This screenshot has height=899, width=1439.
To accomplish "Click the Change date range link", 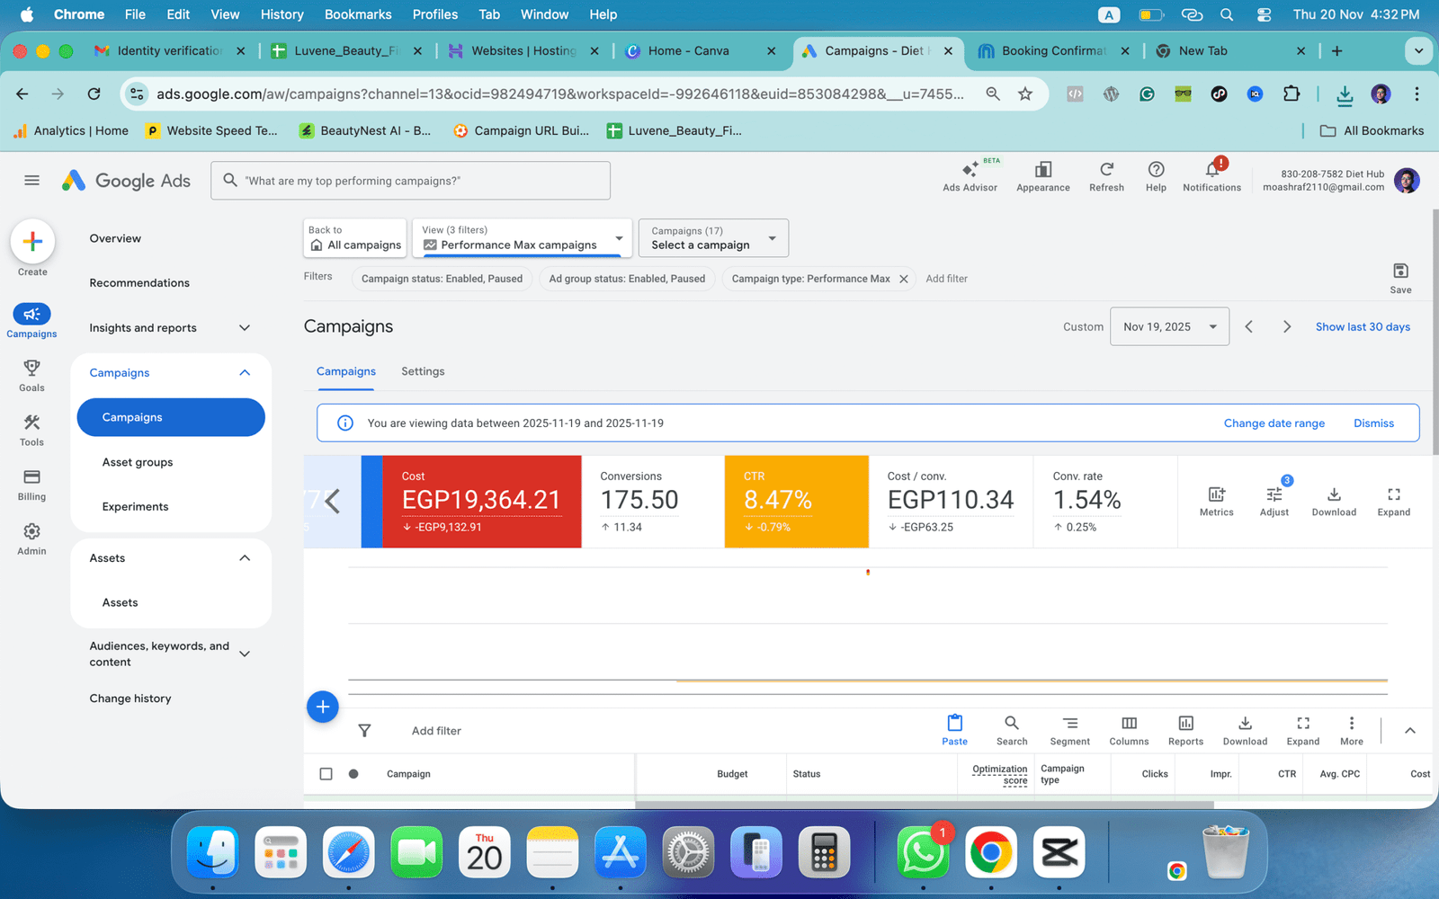I will coord(1274,423).
